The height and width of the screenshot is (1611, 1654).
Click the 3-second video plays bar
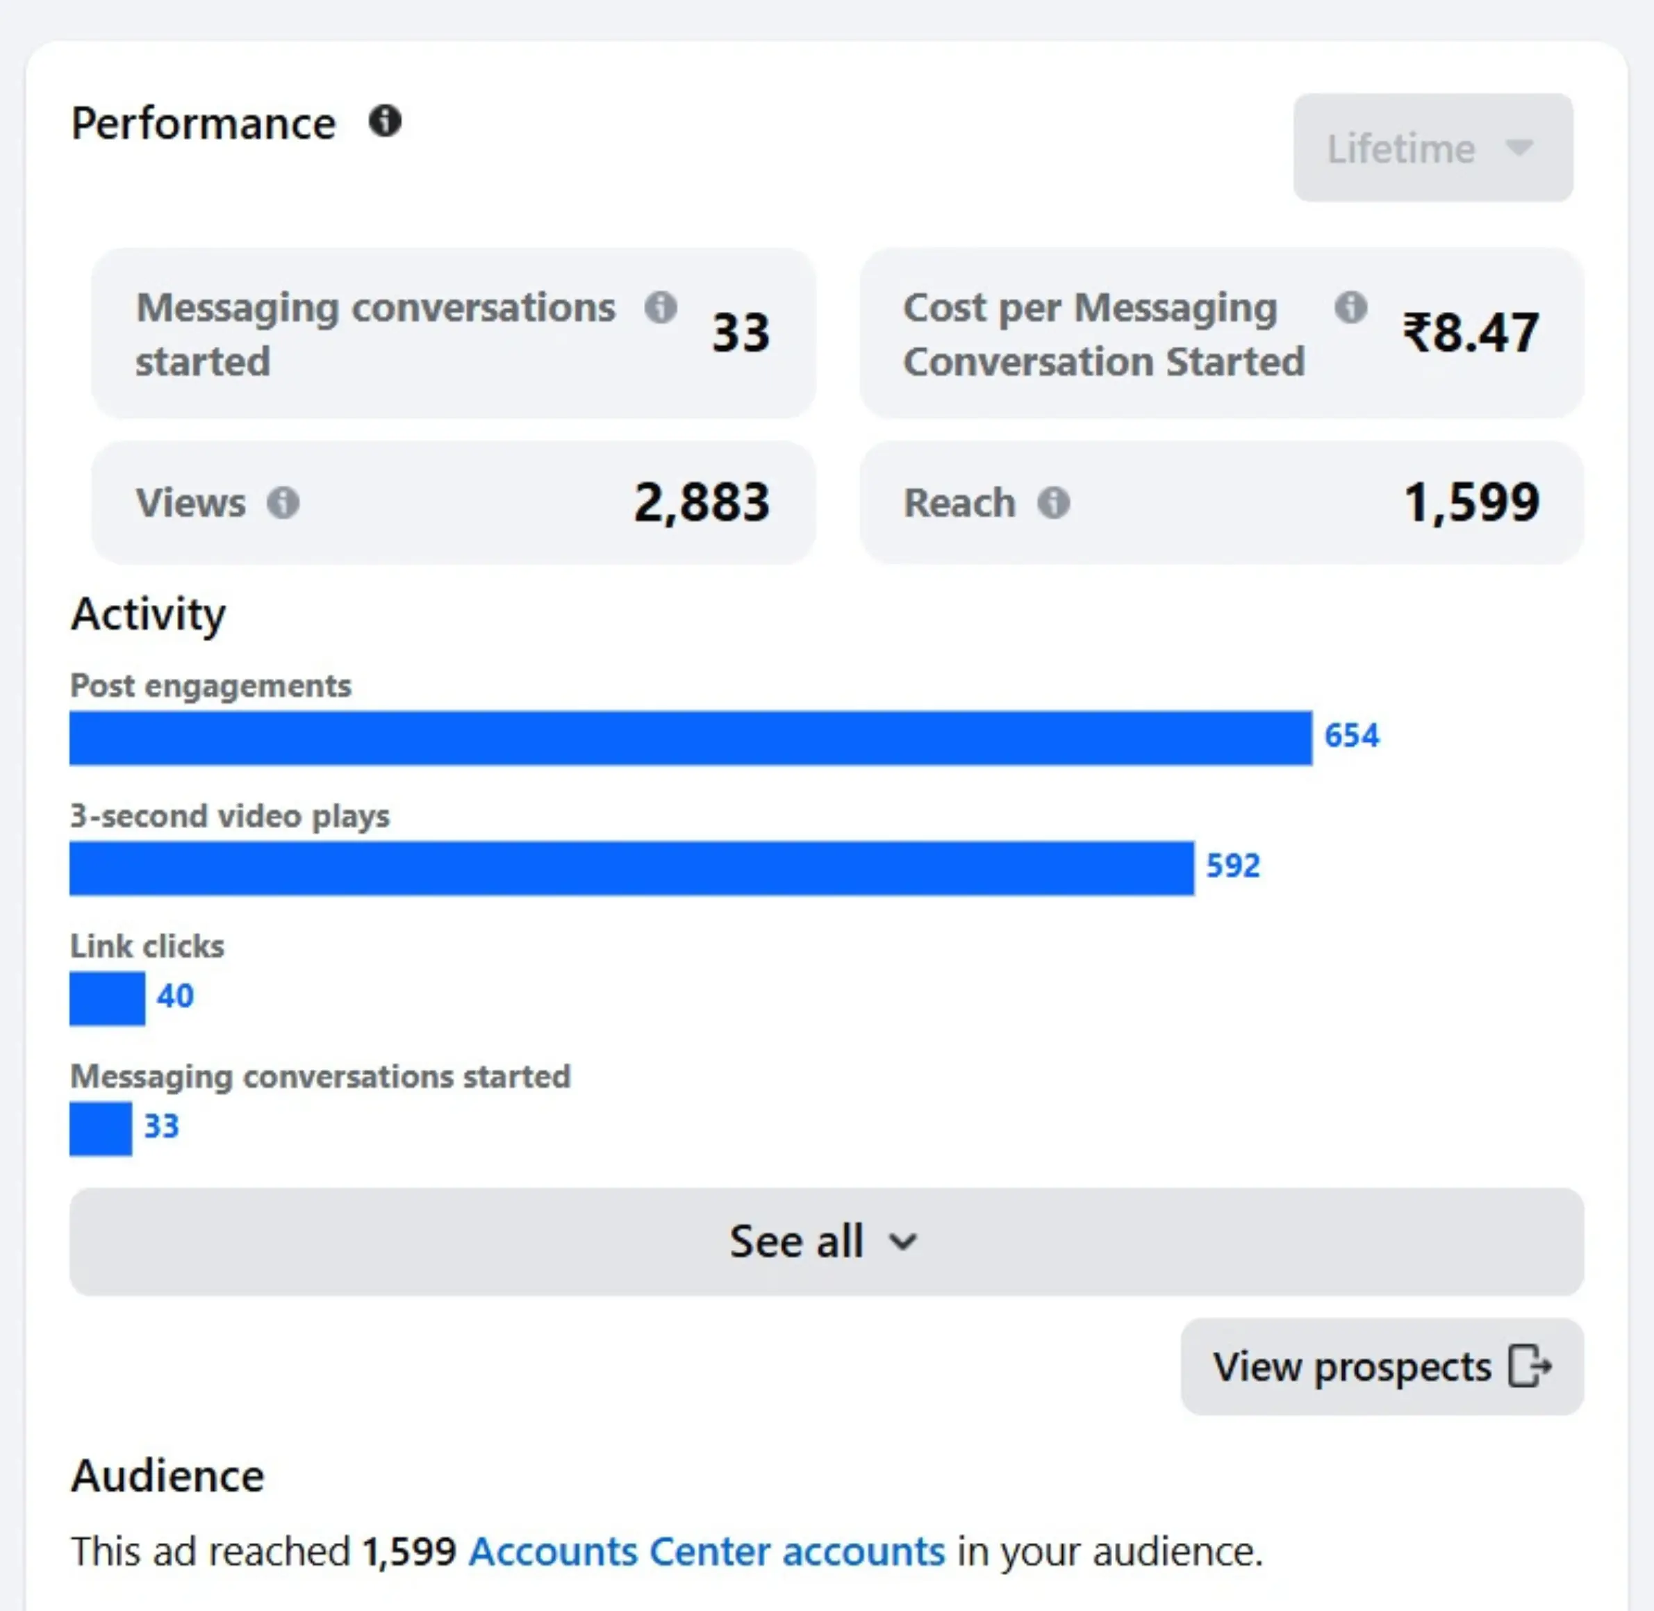[x=631, y=868]
